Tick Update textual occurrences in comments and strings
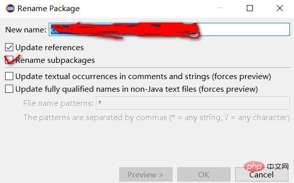 tap(9, 76)
